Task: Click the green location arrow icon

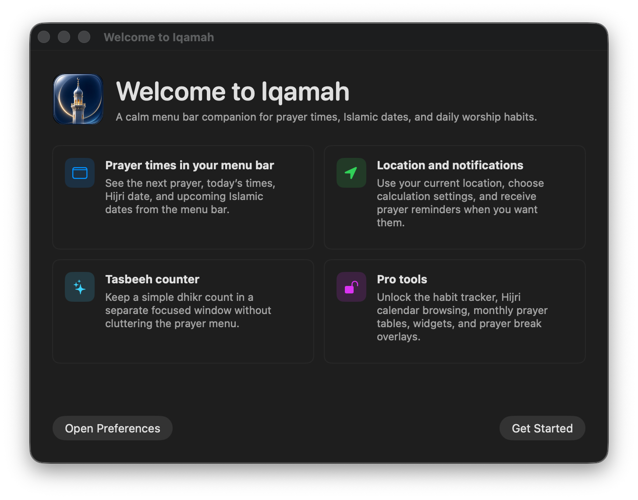Action: click(x=351, y=173)
